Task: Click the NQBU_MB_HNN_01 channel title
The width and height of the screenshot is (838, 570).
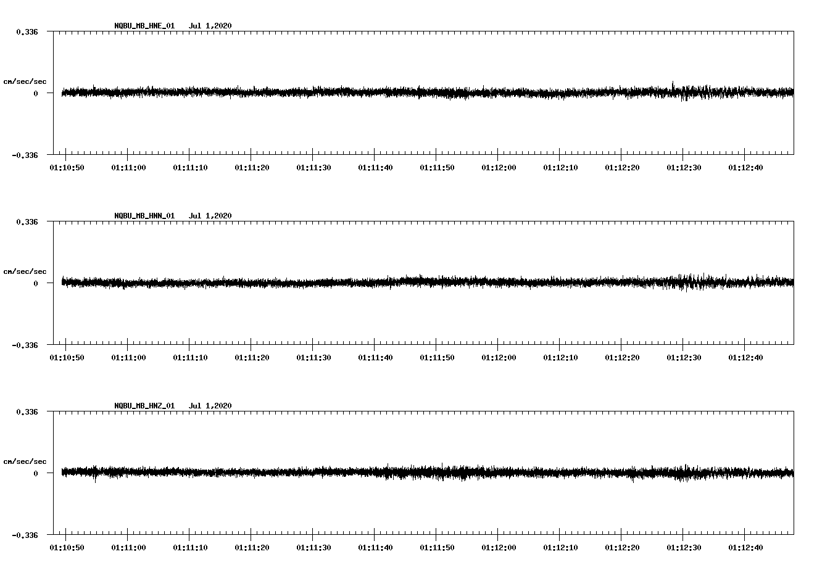Action: click(144, 216)
